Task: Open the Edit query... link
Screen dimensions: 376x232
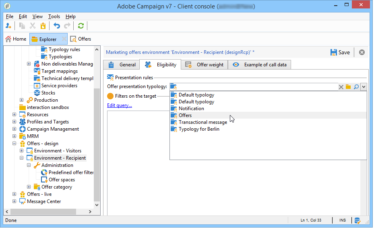Action: (120, 105)
